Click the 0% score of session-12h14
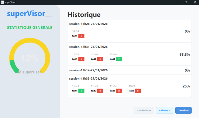The image size is (199, 118). [187, 70]
